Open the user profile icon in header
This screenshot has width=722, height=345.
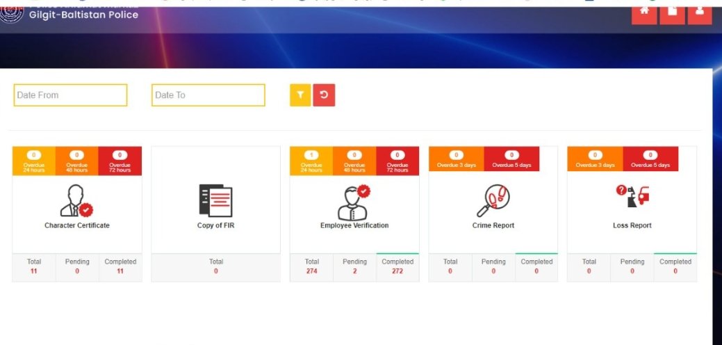pos(700,15)
